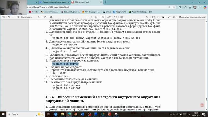
Task: Rotate the PDF page
Action: (115, 17)
